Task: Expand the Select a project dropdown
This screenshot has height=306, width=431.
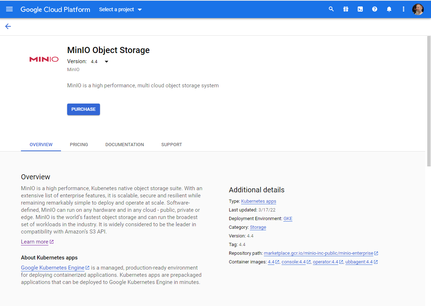Action: (121, 9)
